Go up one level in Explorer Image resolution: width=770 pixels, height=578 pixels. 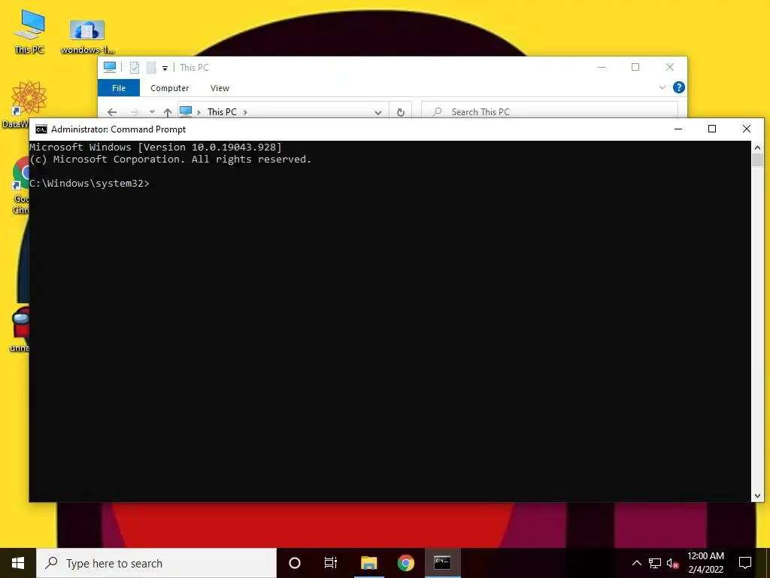(168, 113)
